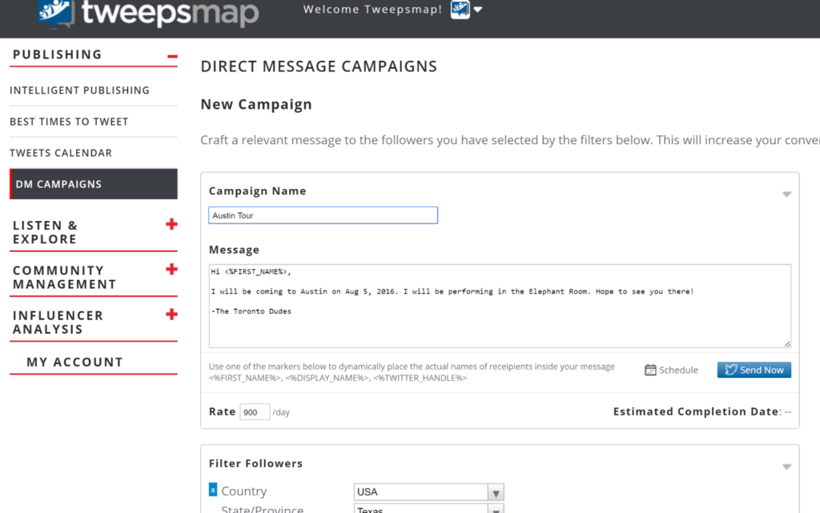Remove the Country filter blue x
The height and width of the screenshot is (513, 820).
(213, 490)
